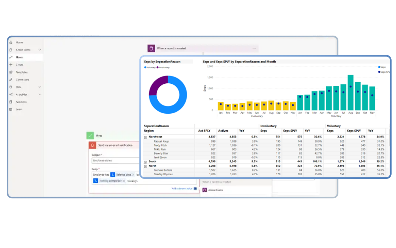The width and height of the screenshot is (396, 248).
Task: Expand the Data section chevron
Action: point(39,87)
